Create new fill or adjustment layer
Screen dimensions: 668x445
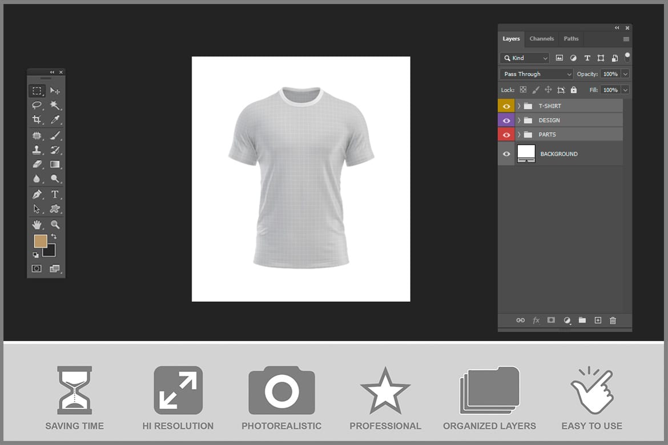[567, 320]
